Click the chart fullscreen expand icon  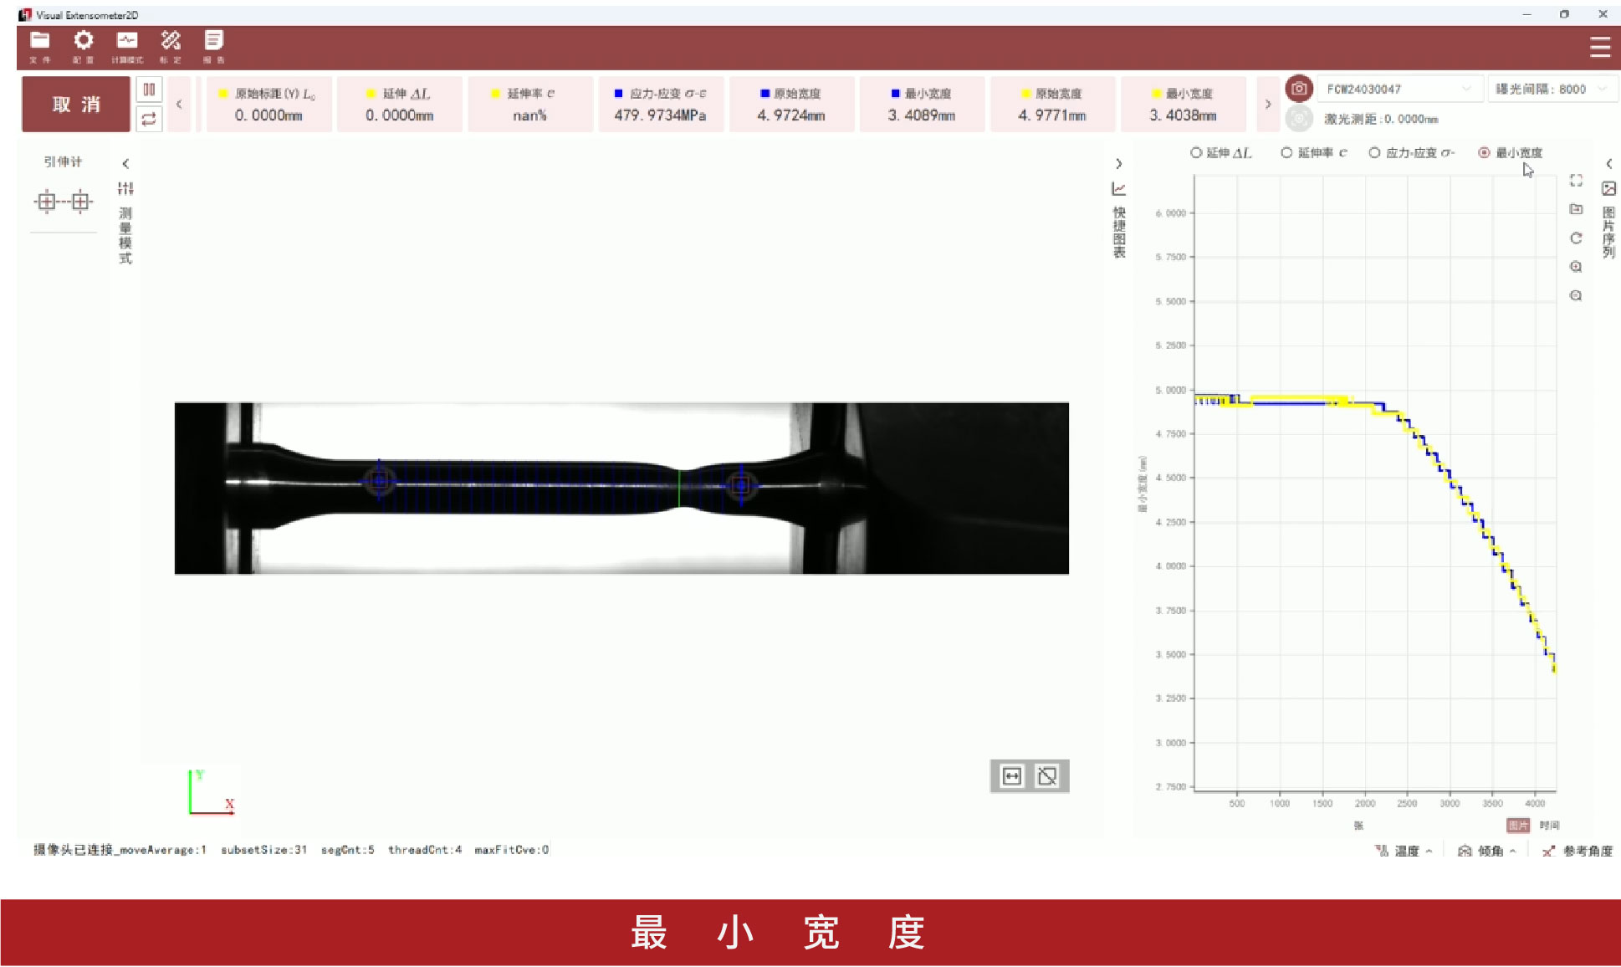click(x=1576, y=181)
